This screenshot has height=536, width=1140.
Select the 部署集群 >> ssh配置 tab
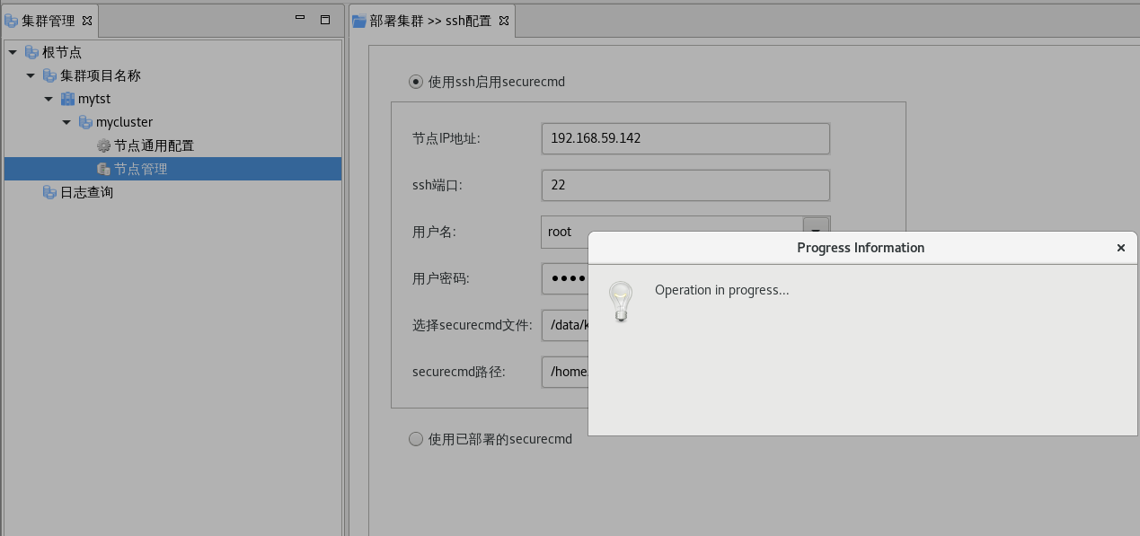[429, 21]
